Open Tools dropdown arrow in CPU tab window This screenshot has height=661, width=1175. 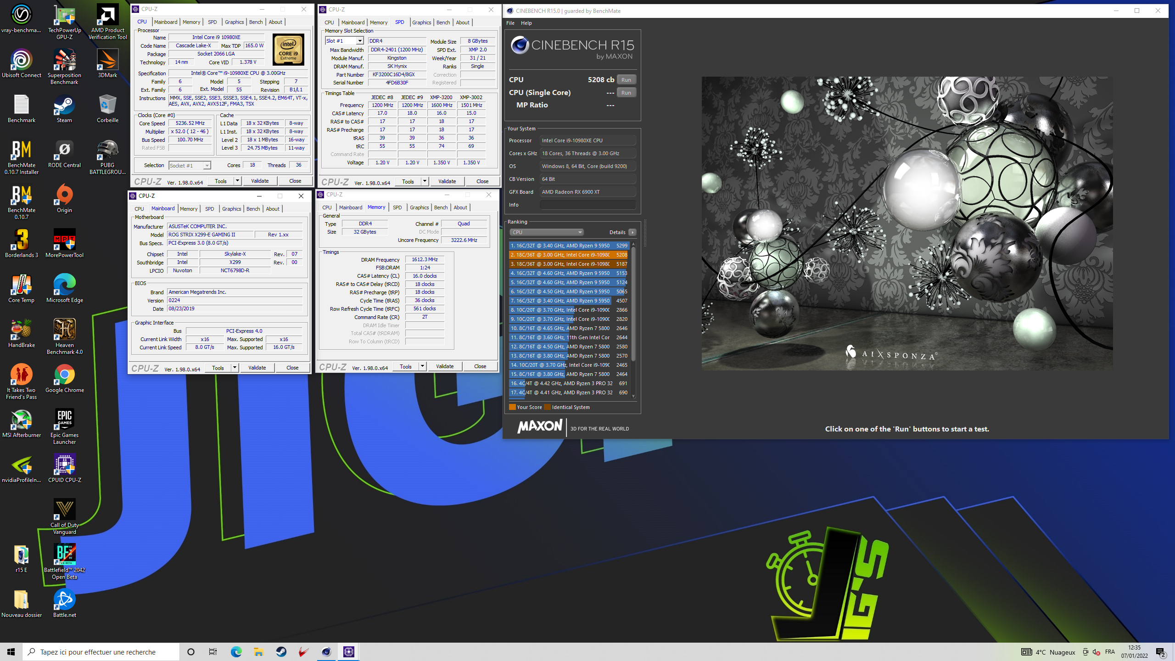pyautogui.click(x=237, y=181)
